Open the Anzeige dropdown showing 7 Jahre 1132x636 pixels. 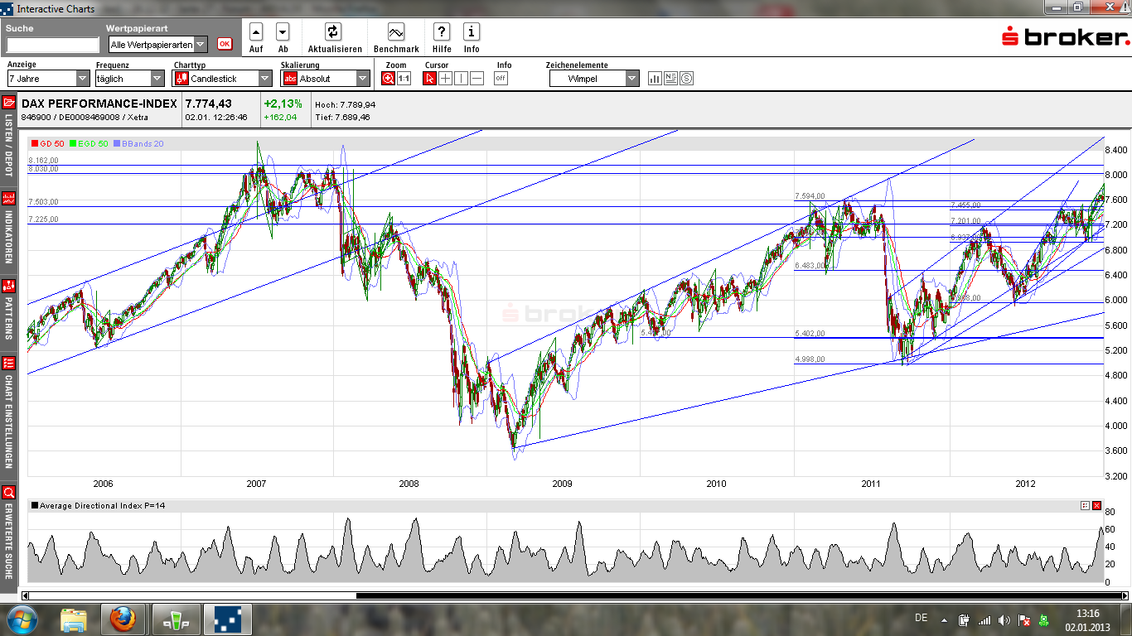(81, 78)
